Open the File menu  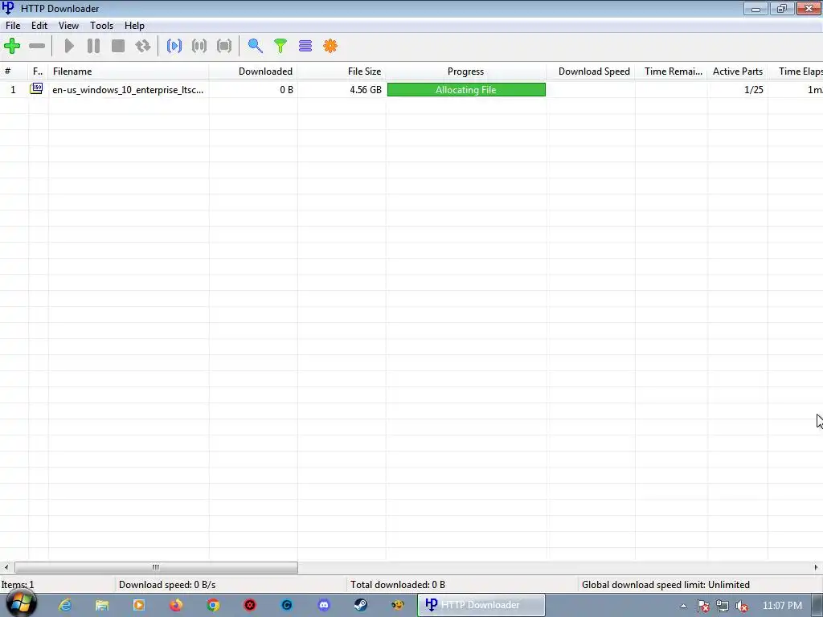pos(13,26)
